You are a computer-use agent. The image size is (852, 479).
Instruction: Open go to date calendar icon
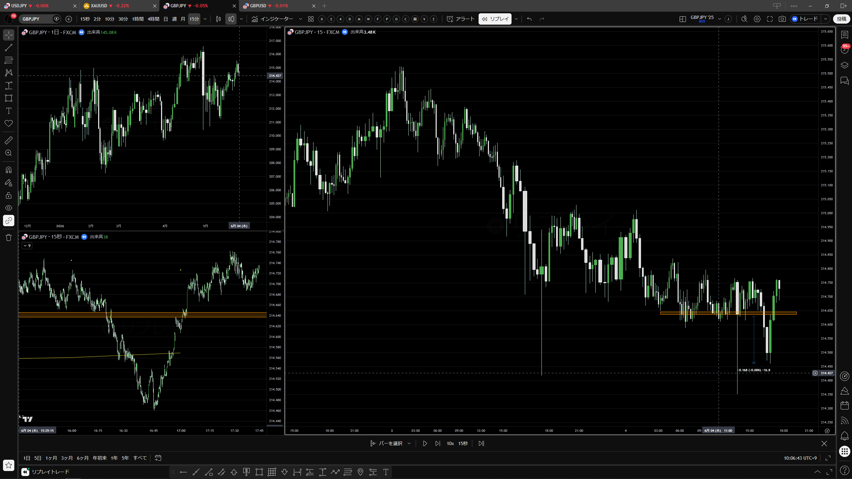[158, 458]
